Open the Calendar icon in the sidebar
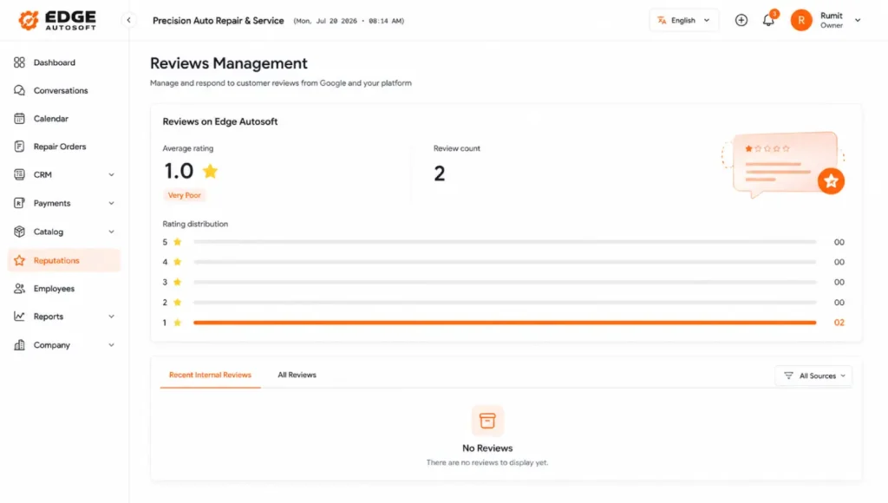 [19, 119]
